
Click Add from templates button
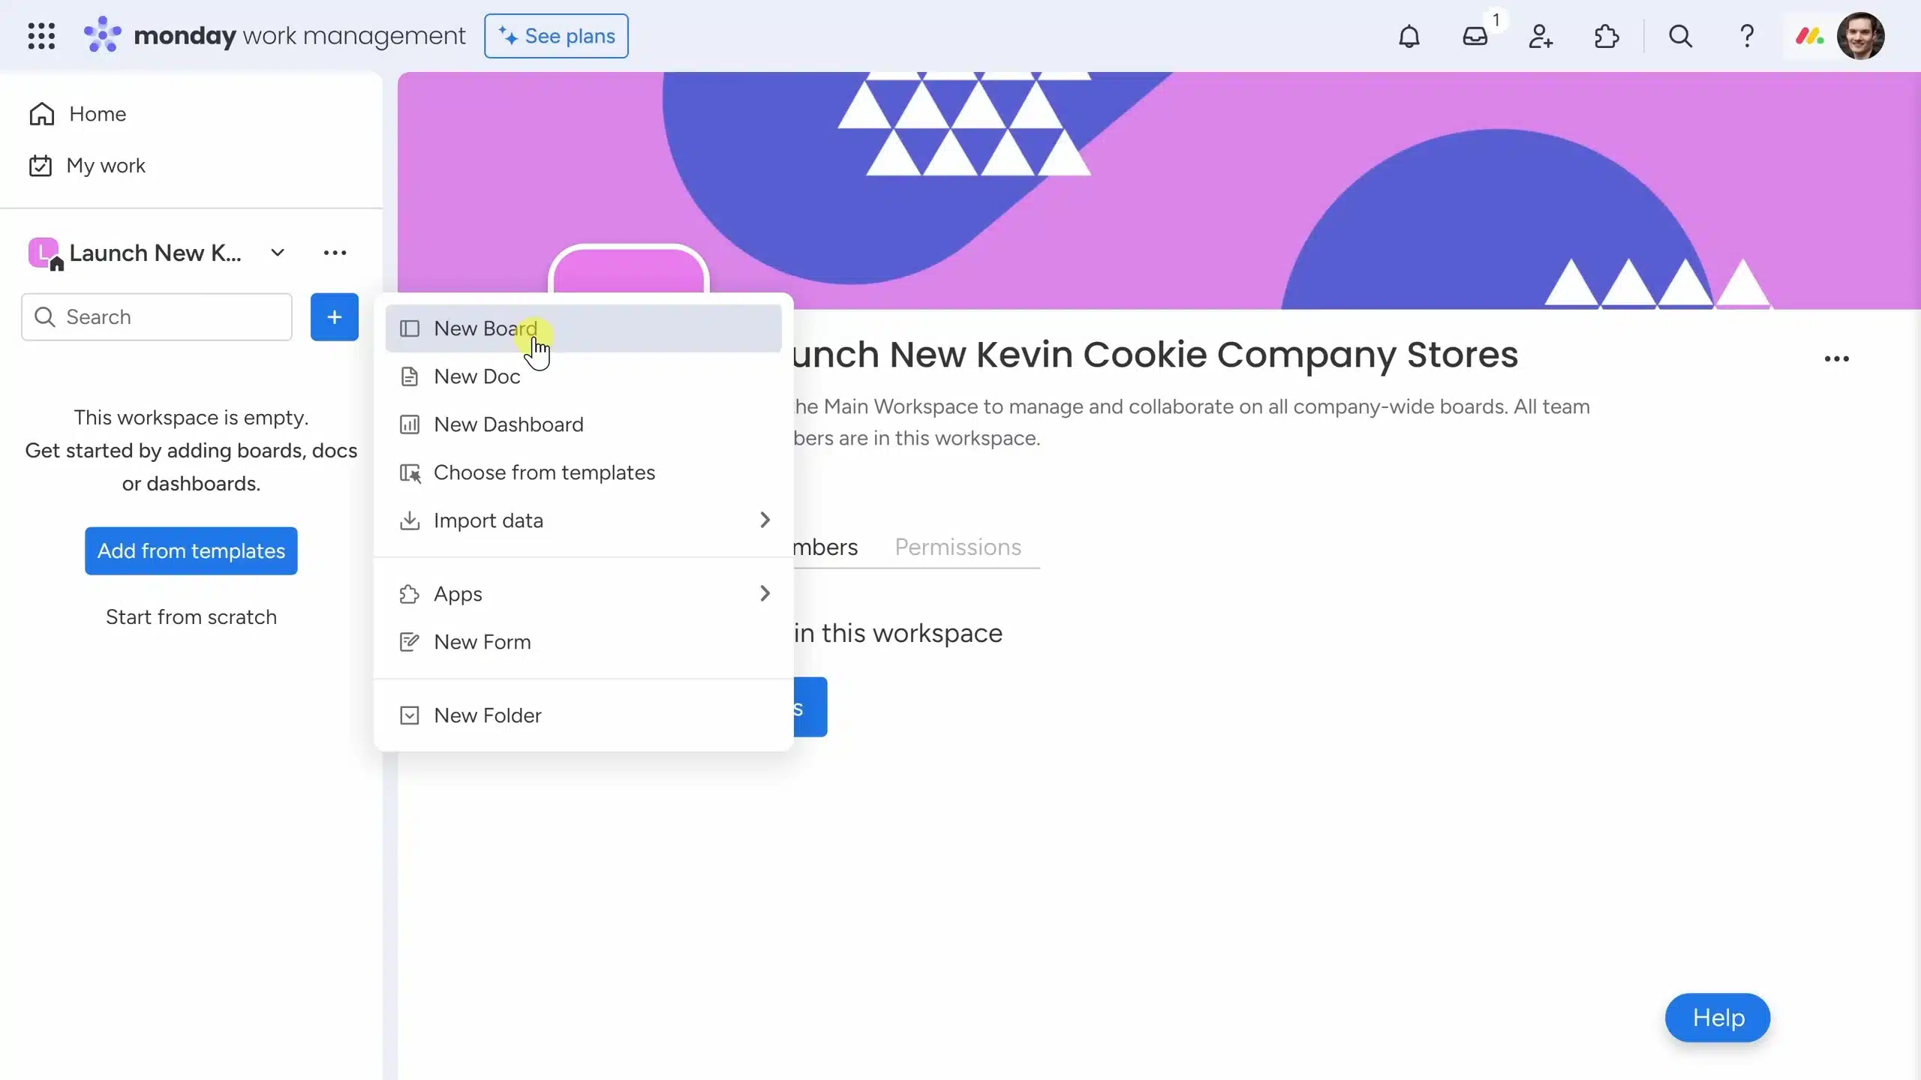[191, 551]
